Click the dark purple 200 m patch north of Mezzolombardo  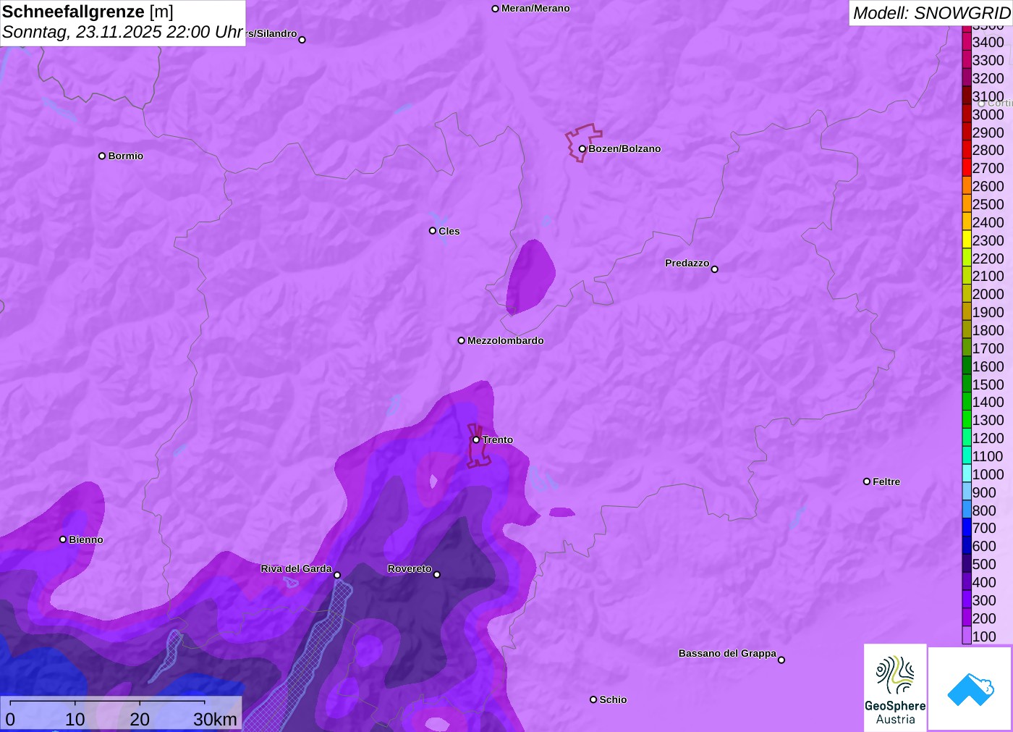click(x=531, y=276)
